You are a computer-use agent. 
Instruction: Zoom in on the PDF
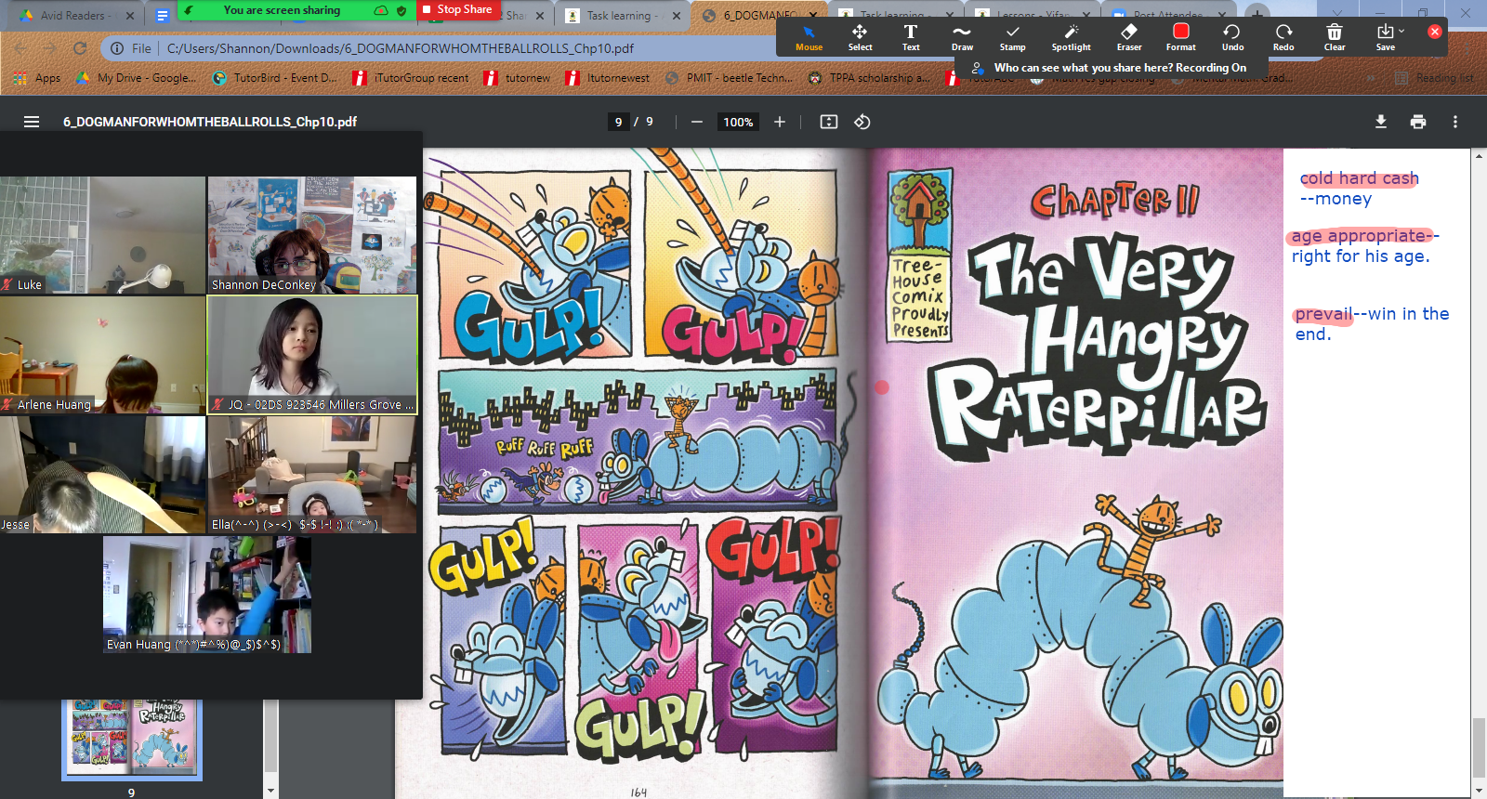coord(780,122)
